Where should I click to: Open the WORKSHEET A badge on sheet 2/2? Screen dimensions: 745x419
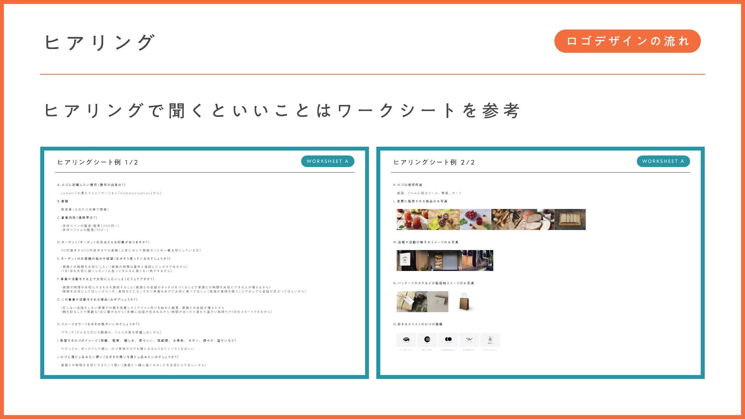pyautogui.click(x=664, y=161)
